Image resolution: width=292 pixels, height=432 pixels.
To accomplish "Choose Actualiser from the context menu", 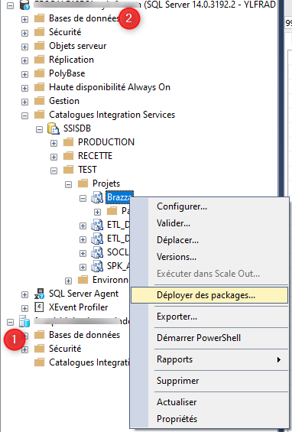I will tap(209, 402).
